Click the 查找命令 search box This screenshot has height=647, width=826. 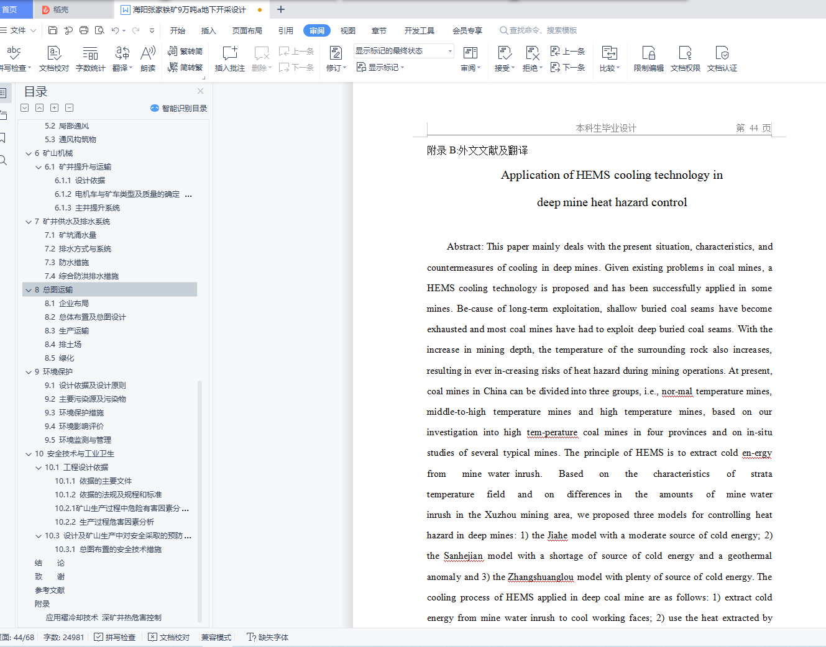[x=539, y=30]
